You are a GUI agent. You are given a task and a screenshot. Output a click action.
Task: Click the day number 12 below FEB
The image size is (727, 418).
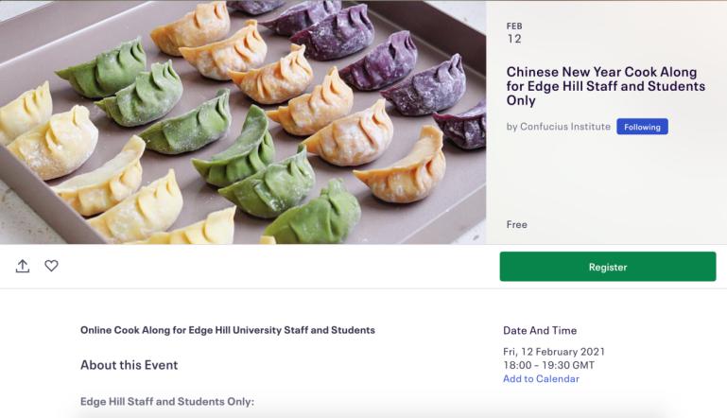(514, 40)
